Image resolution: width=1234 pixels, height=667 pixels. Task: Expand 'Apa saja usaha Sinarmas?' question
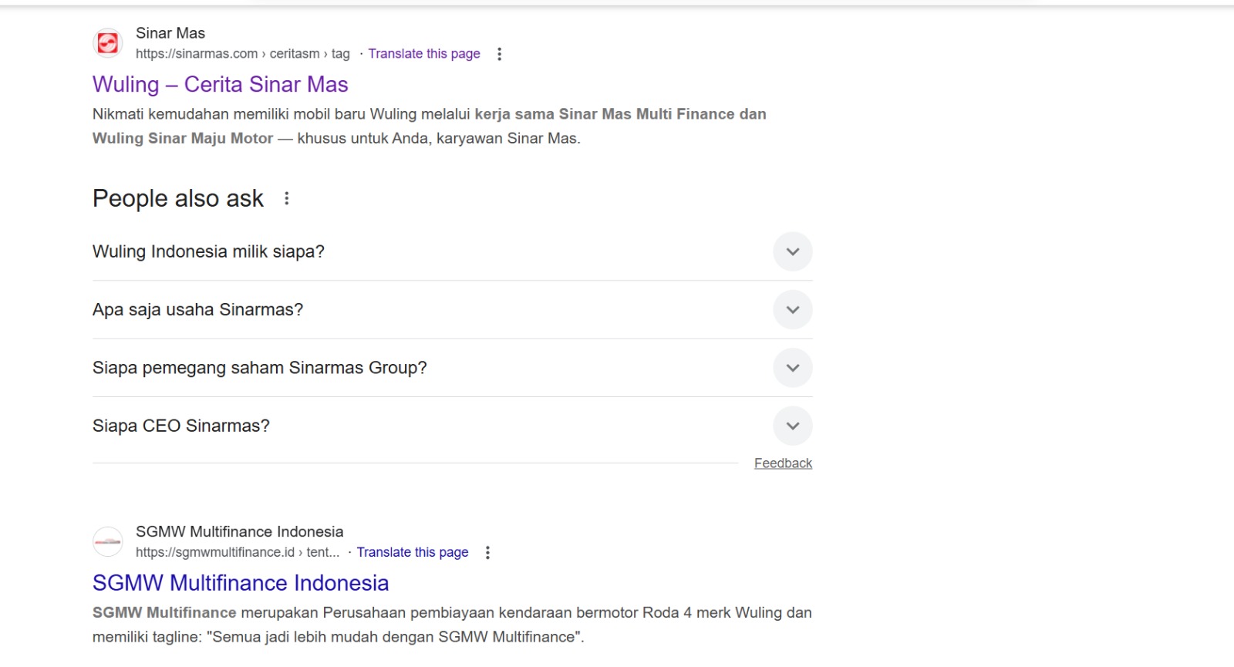tap(453, 310)
